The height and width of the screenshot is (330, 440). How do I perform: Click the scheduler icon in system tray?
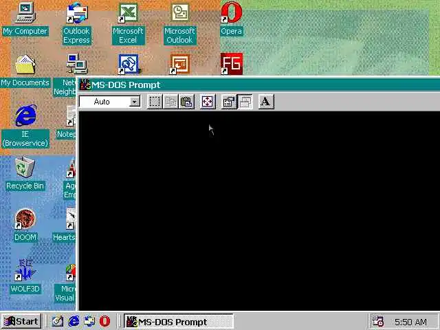pyautogui.click(x=377, y=321)
